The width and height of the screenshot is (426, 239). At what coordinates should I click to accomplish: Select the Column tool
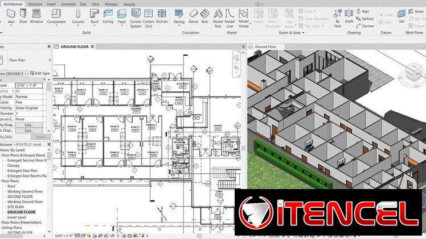pos(78,16)
